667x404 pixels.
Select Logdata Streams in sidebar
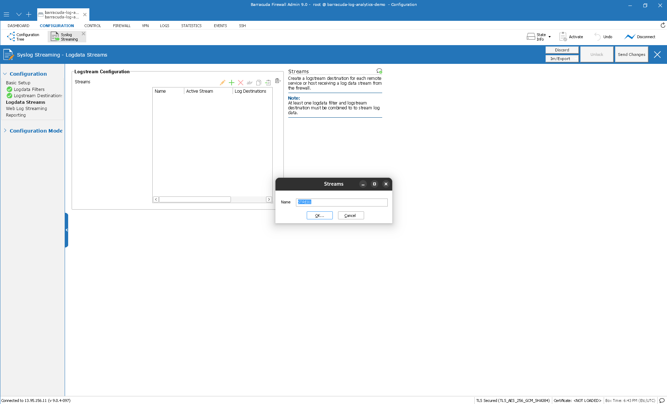coord(25,102)
